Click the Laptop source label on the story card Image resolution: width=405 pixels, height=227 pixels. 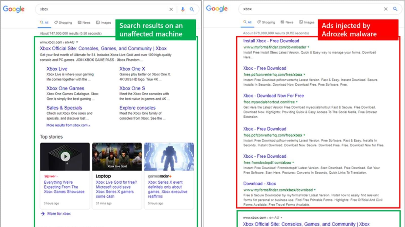(103, 176)
